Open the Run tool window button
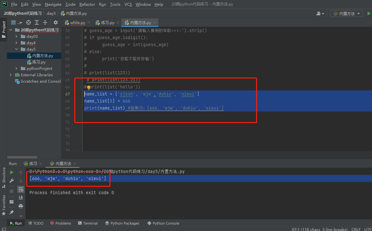 [16, 223]
